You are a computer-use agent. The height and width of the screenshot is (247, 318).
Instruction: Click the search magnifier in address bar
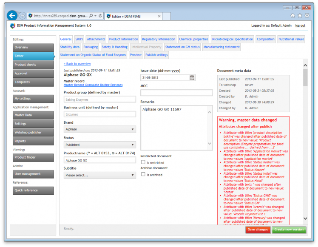[x=91, y=16]
